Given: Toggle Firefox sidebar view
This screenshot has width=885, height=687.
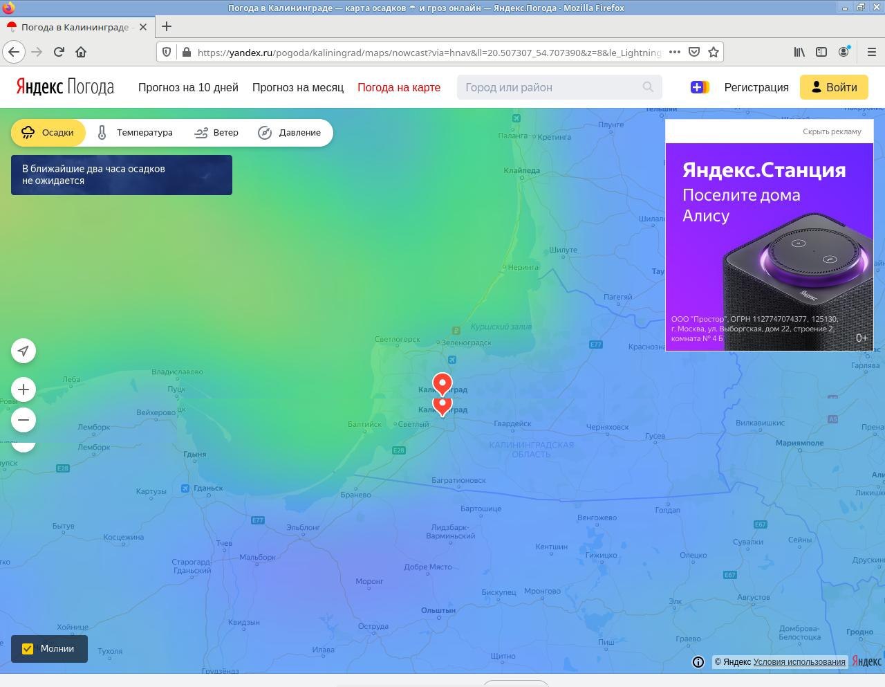Looking at the screenshot, I should pyautogui.click(x=821, y=52).
